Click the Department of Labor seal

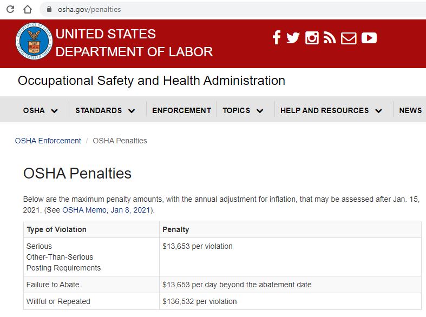[34, 42]
